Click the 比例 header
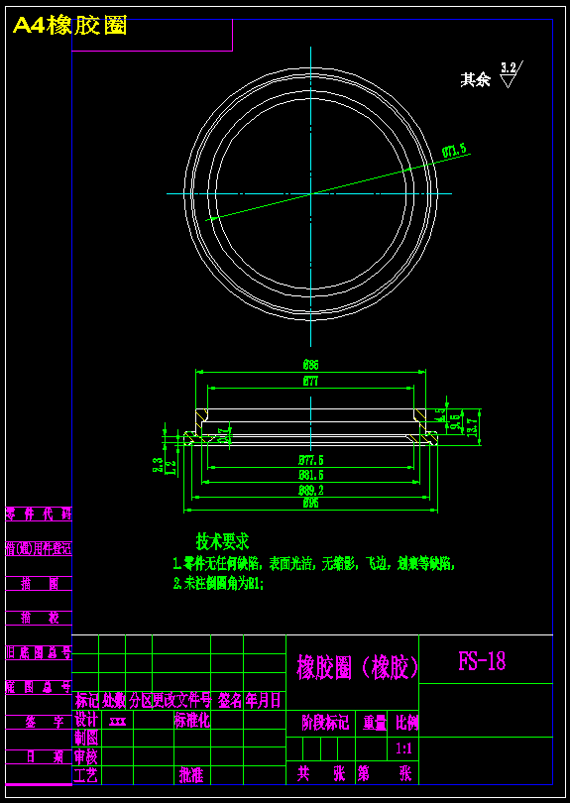 [x=407, y=723]
